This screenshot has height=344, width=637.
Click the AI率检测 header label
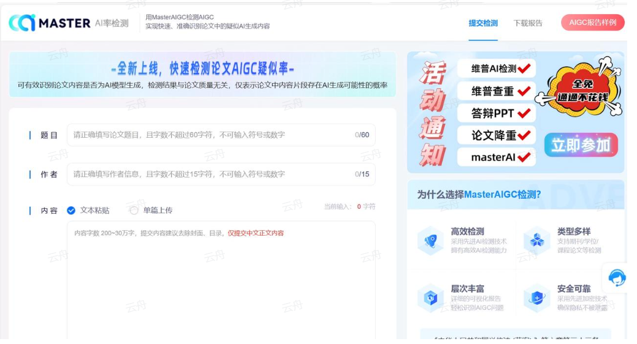click(112, 23)
